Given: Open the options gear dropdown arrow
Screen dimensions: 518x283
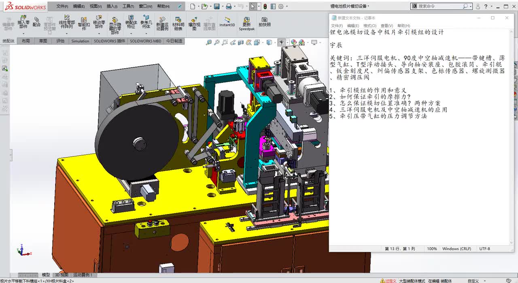Looking at the screenshot, I should (287, 6).
